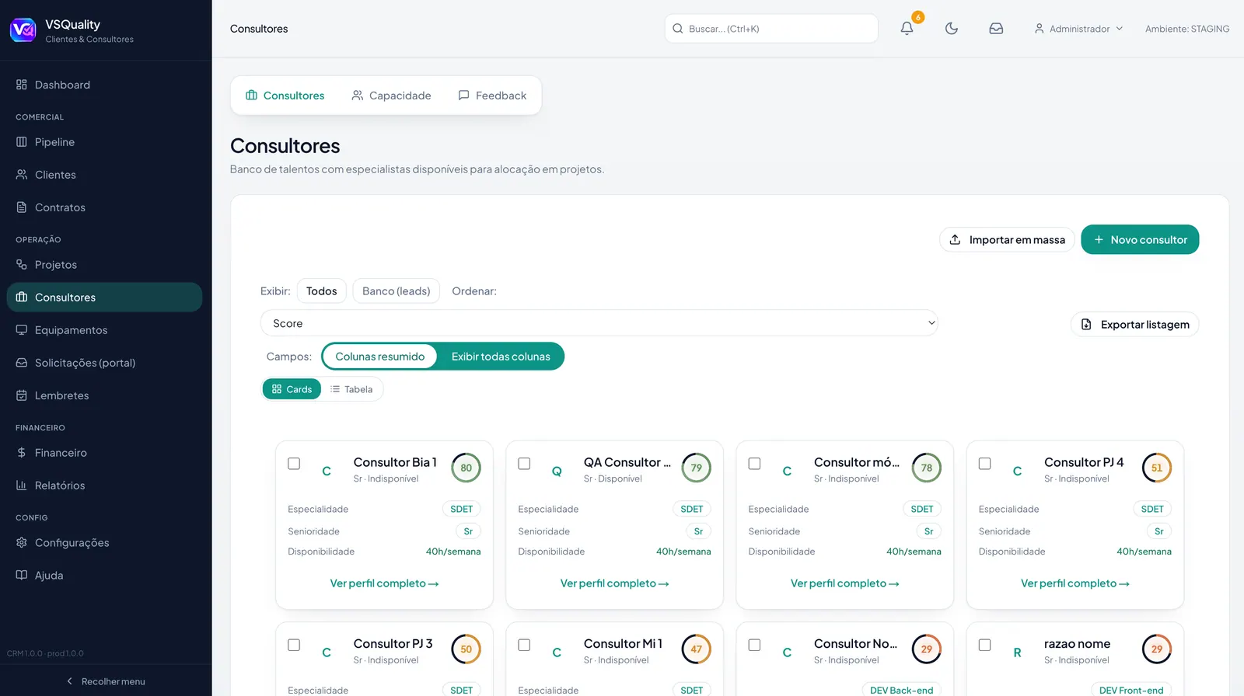Image resolution: width=1244 pixels, height=696 pixels.
Task: Filter by Banco (leads)
Action: click(397, 291)
